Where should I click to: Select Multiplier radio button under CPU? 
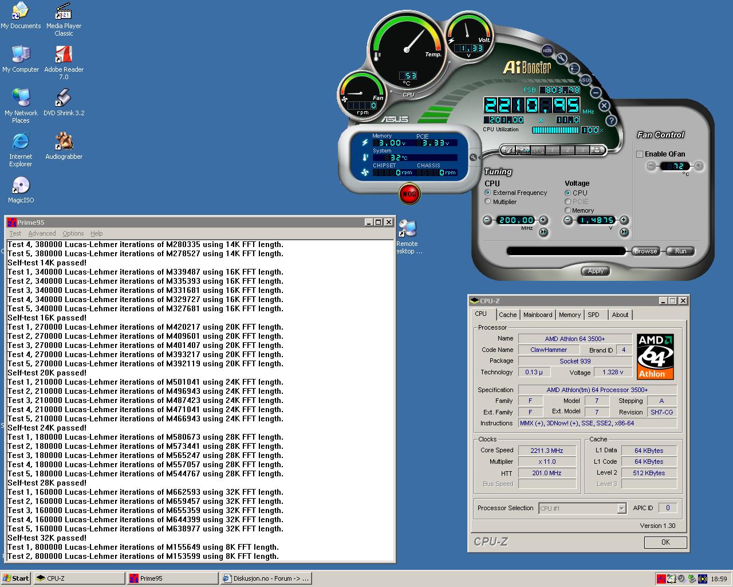click(x=488, y=201)
